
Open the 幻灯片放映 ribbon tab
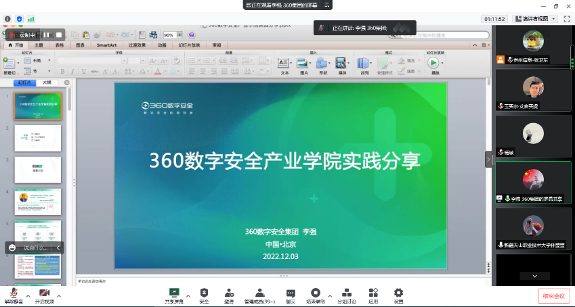coord(189,45)
